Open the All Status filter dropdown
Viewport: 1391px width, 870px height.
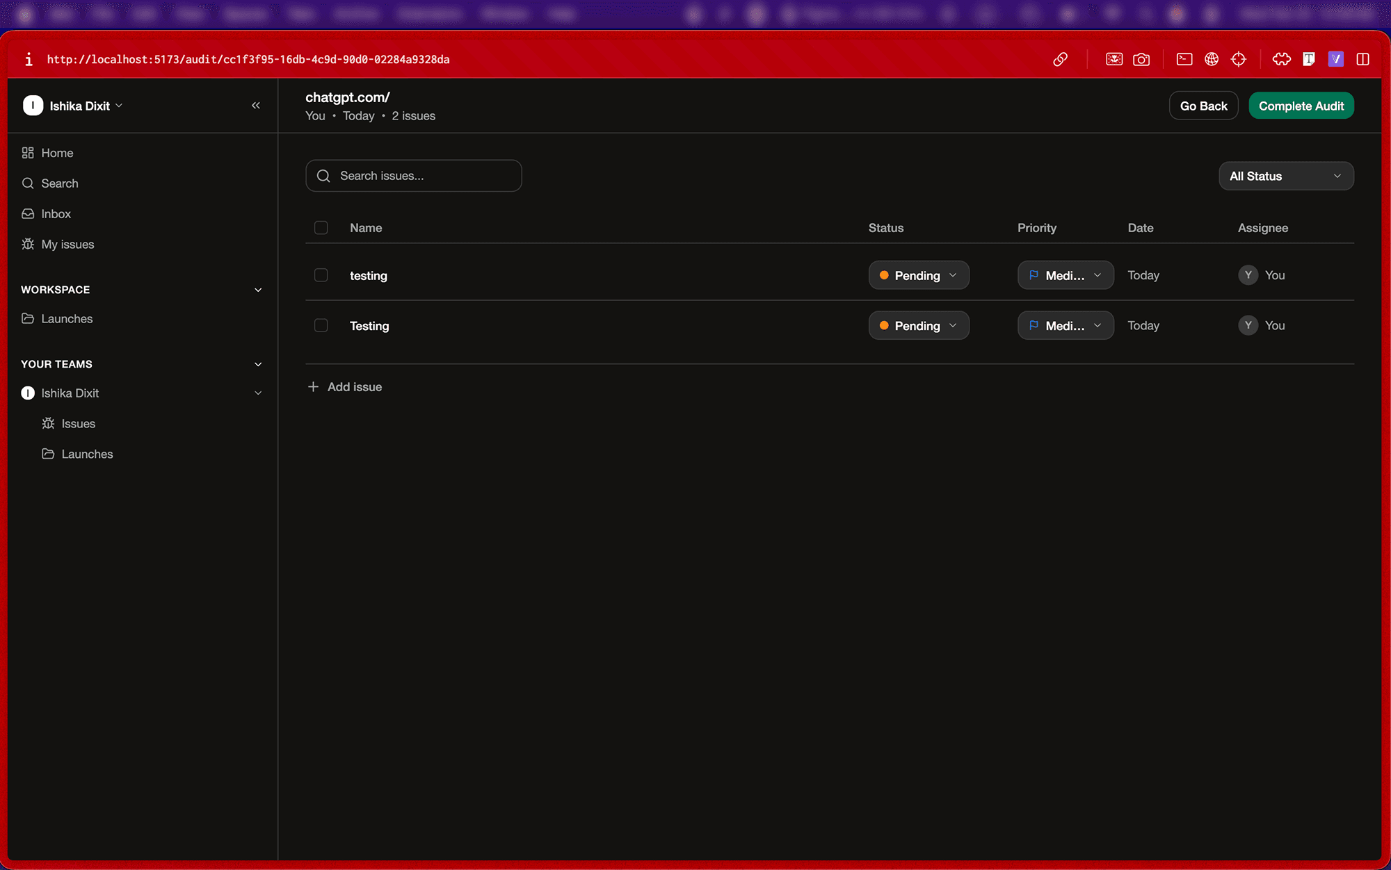[1285, 176]
